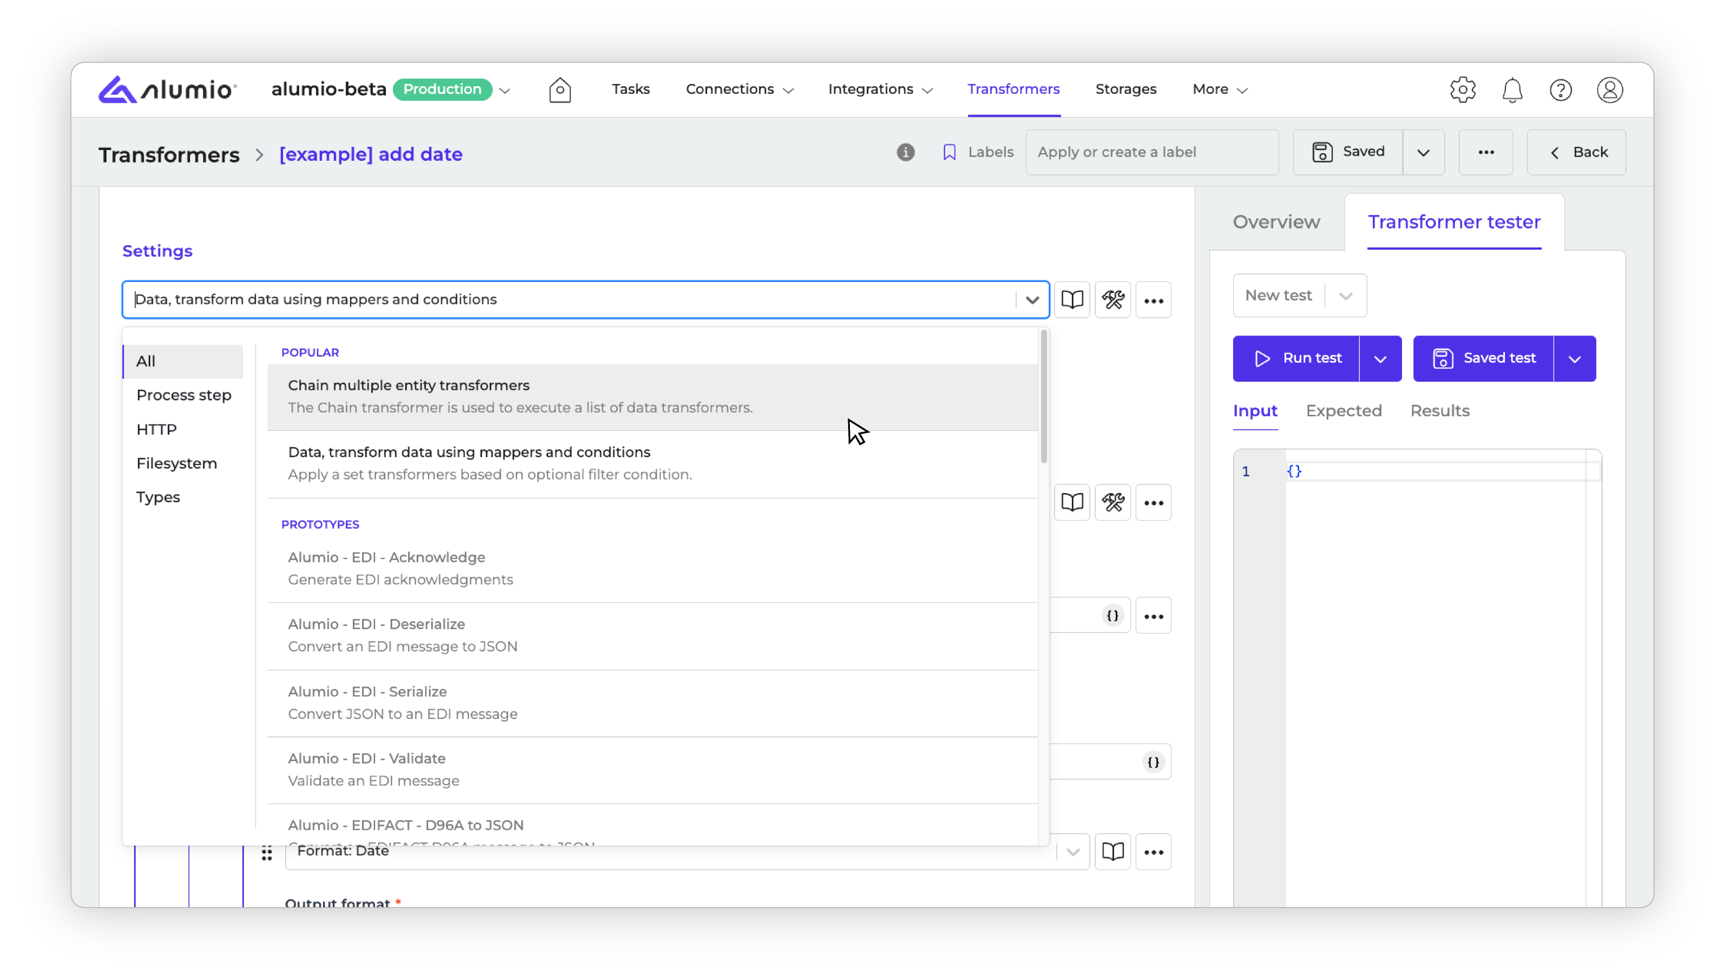Screen dimensions: 1725x970
Task: Open the Storages navigation item
Action: click(x=1126, y=89)
